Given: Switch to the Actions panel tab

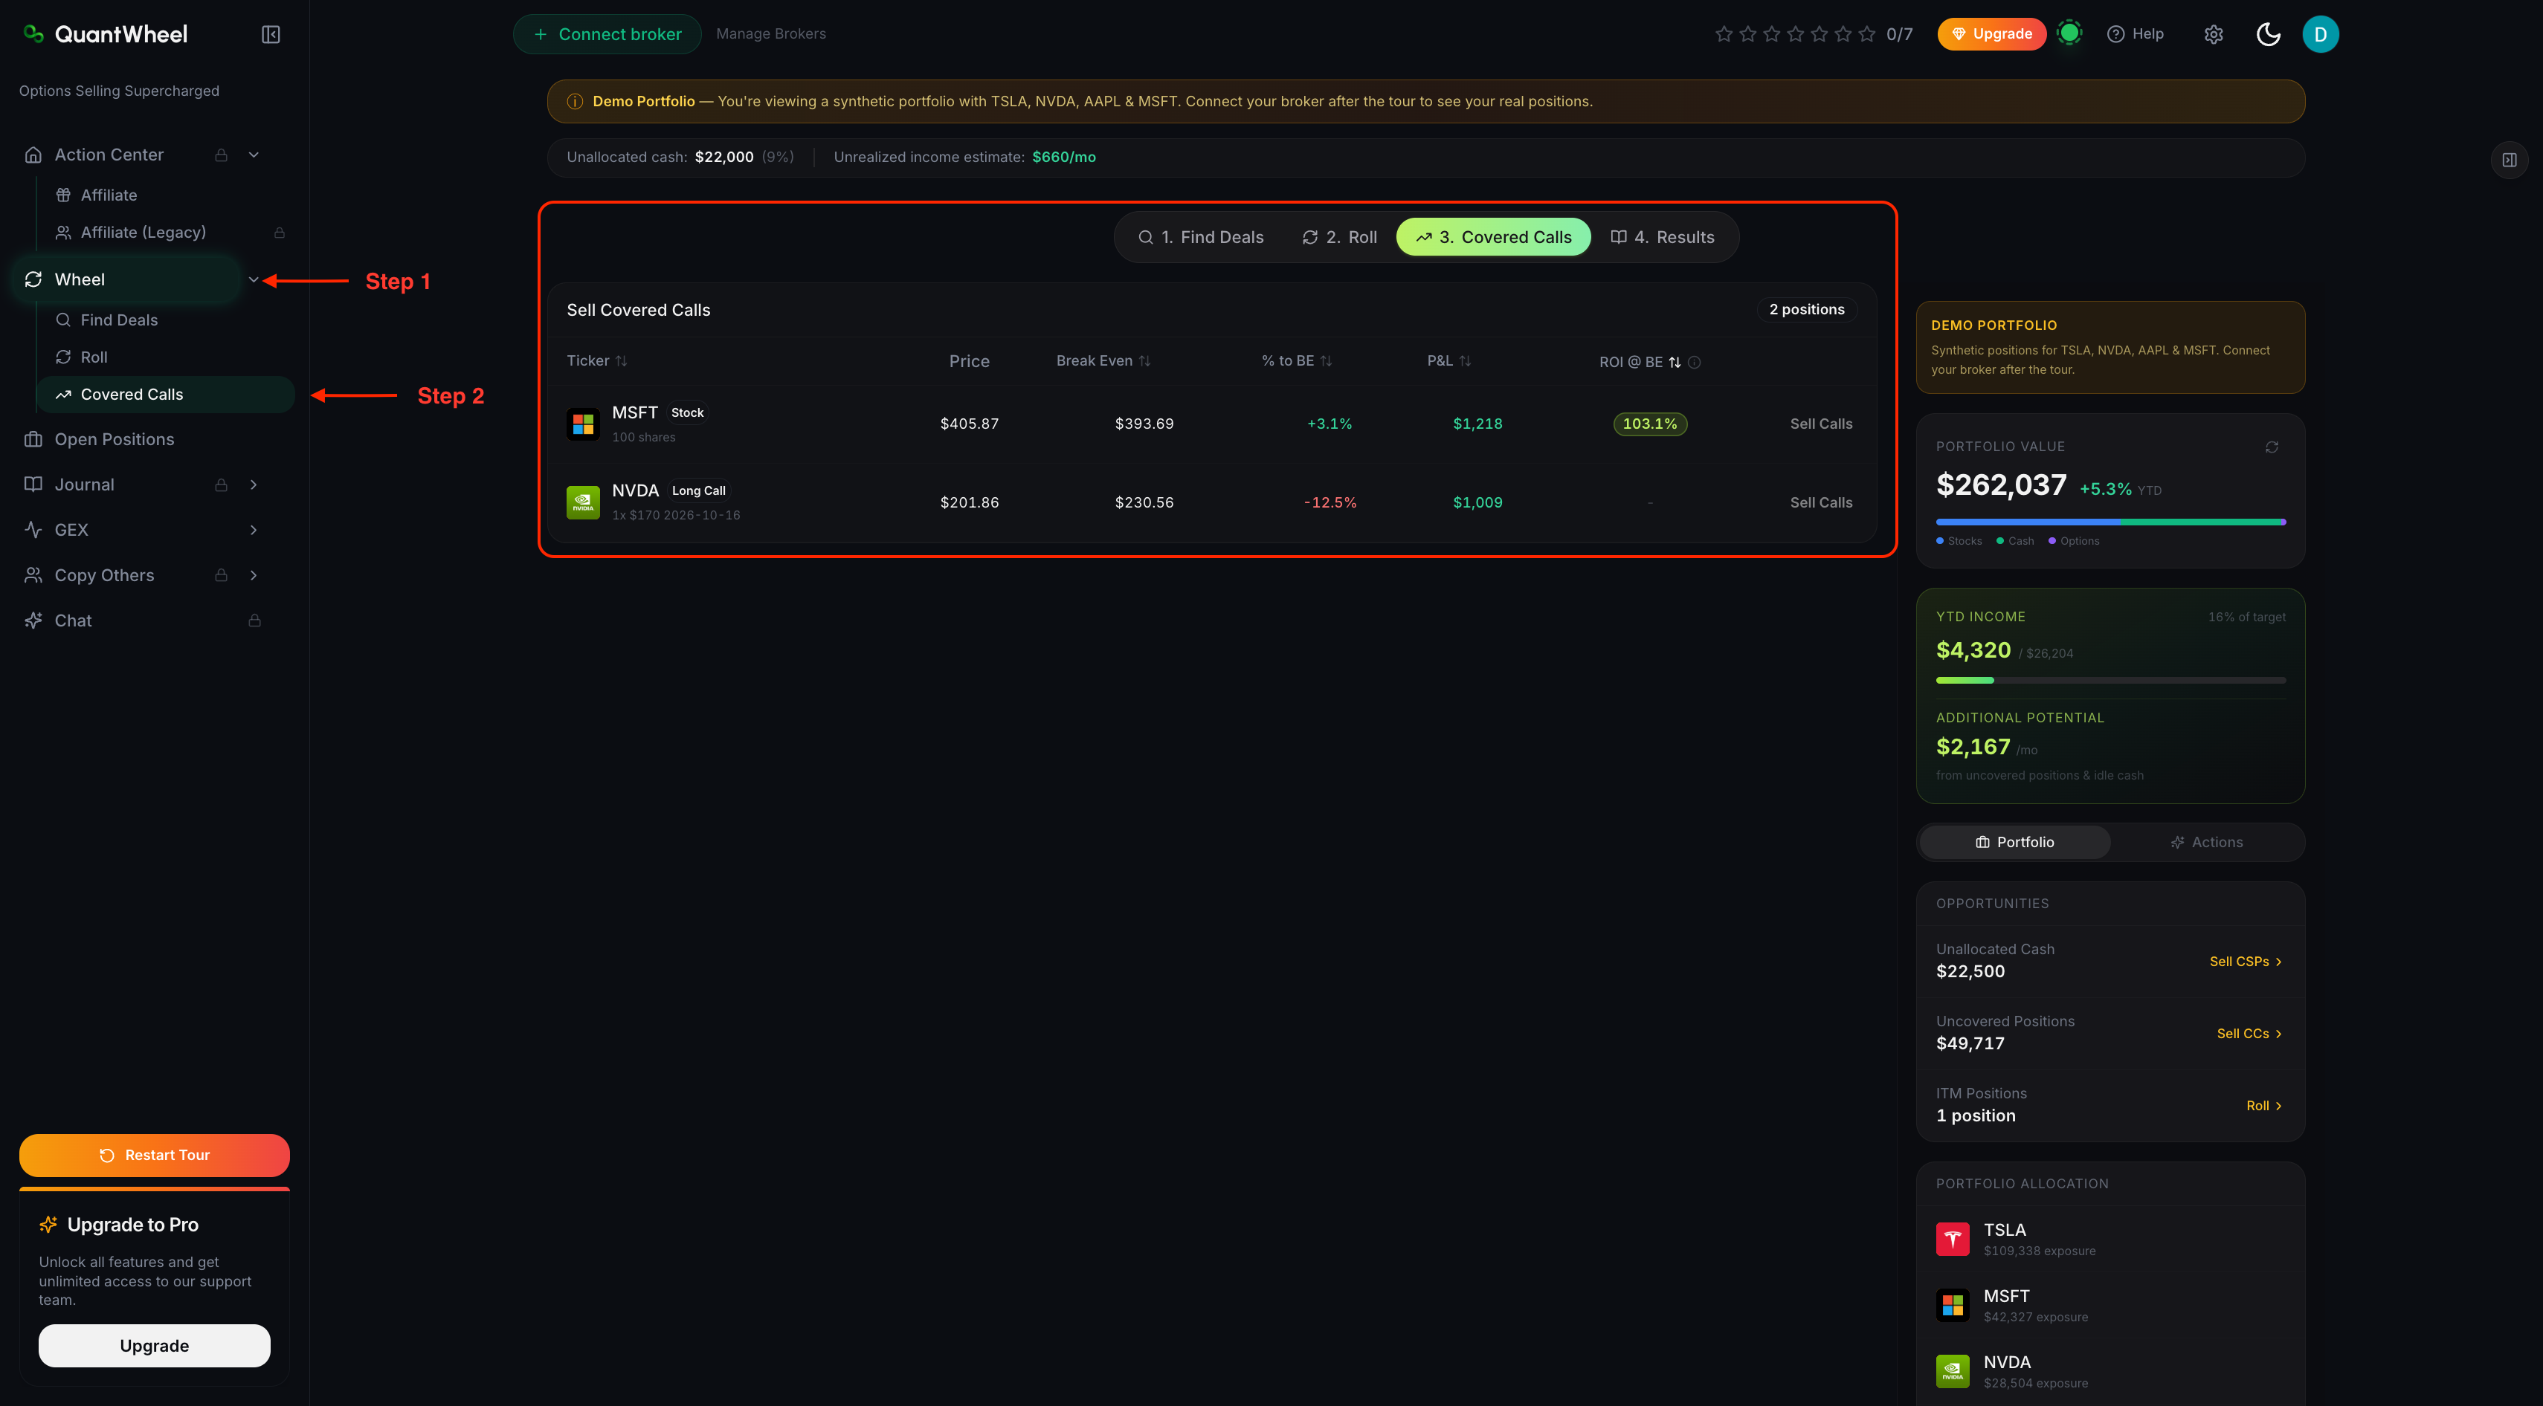Looking at the screenshot, I should [2205, 842].
